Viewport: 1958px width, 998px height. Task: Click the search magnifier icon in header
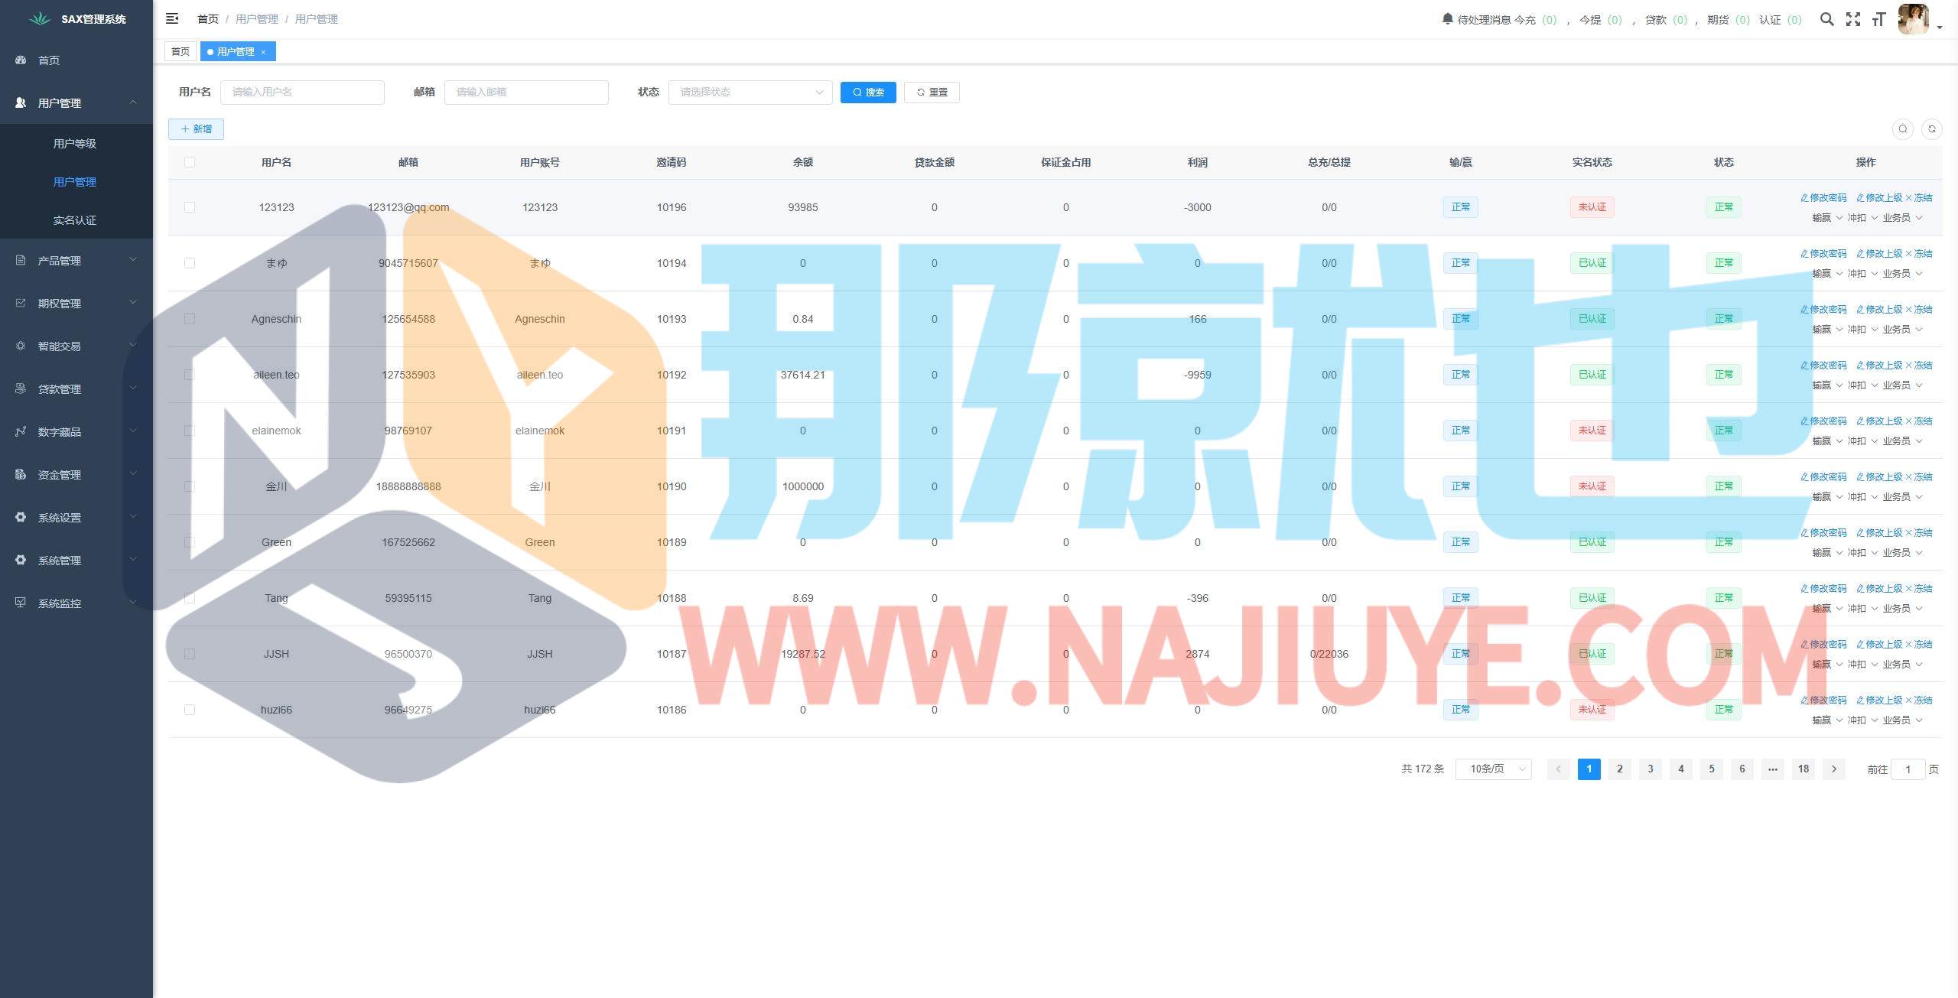(1826, 19)
